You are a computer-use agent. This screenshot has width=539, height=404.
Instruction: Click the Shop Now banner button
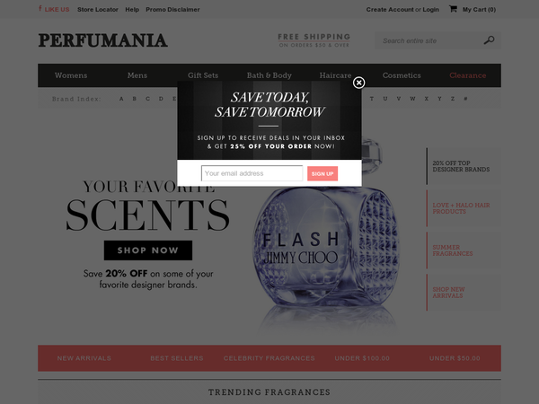(x=148, y=250)
